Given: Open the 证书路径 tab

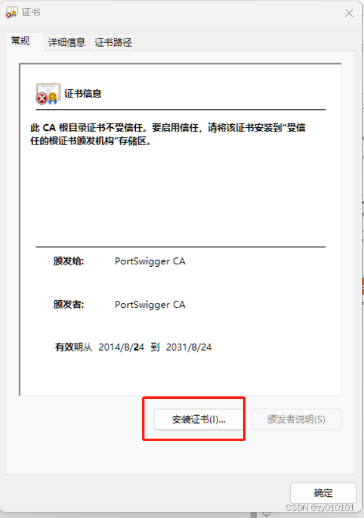Looking at the screenshot, I should (113, 42).
